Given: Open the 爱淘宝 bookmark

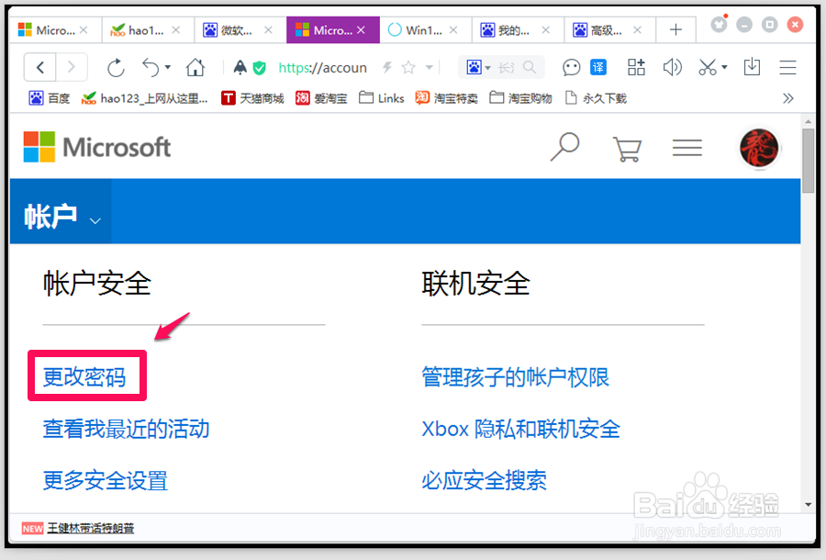Looking at the screenshot, I should tap(321, 98).
